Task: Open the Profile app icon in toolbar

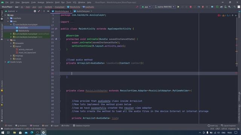Action: pyautogui.click(x=199, y=7)
